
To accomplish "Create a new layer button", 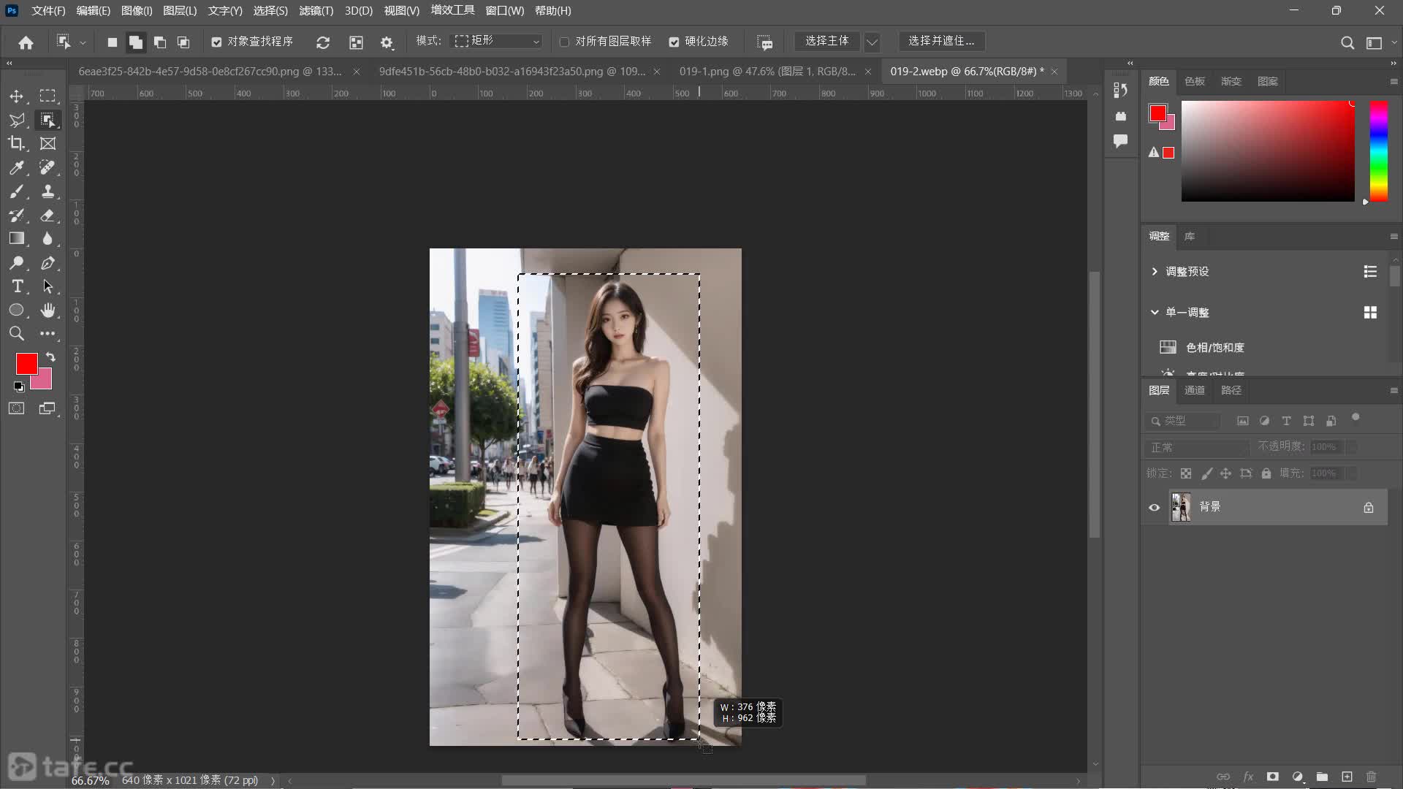I will 1347,777.
